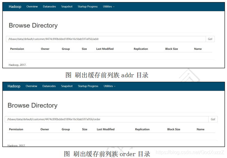227x158 pixels.
Task: Click Owner column header in addr table
Action: click(x=45, y=49)
